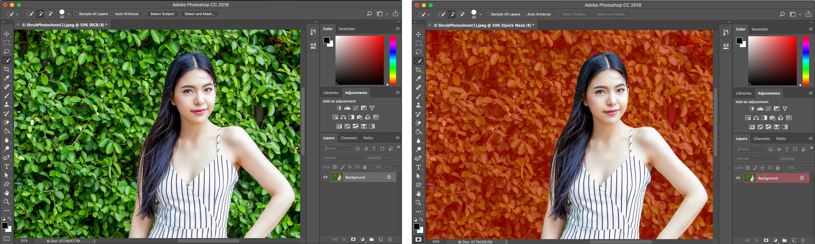Toggle Quick Mask mode icon in left window toolbar

click(x=7, y=239)
